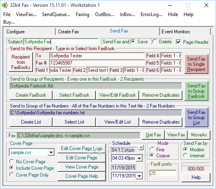Click the View Fax button
Viewport: 216px width, 189px height.
pos(176,135)
